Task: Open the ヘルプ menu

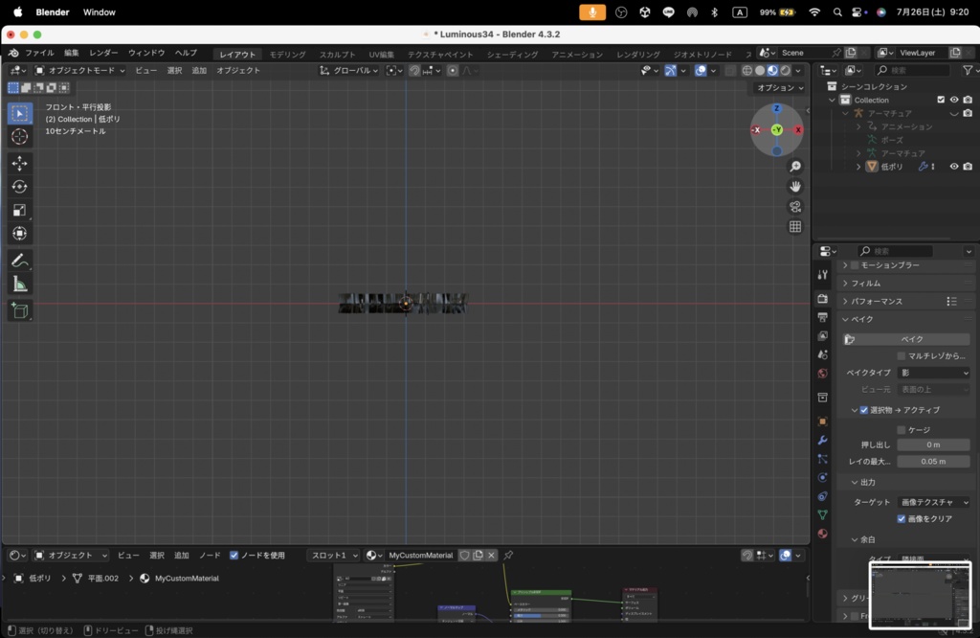Action: point(186,53)
